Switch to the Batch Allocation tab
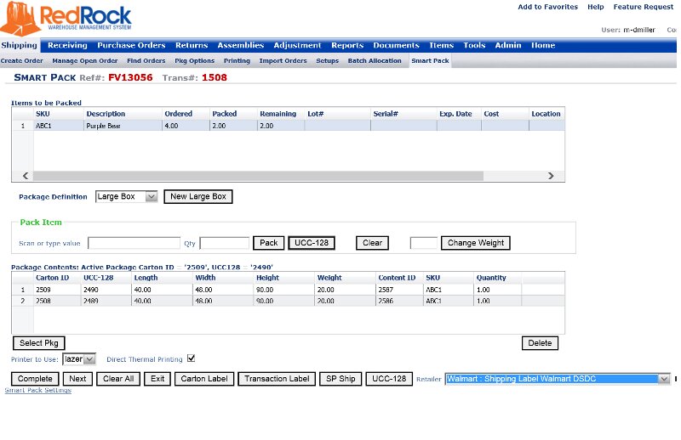 click(375, 61)
